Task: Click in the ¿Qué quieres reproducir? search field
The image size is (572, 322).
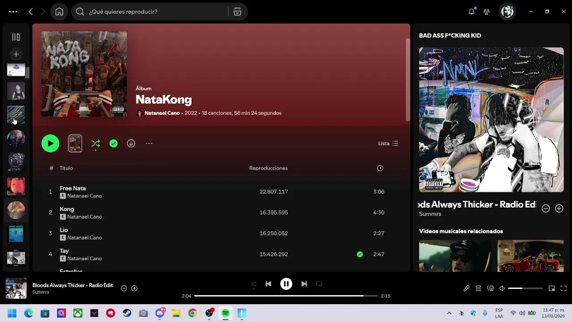Action: pos(156,12)
